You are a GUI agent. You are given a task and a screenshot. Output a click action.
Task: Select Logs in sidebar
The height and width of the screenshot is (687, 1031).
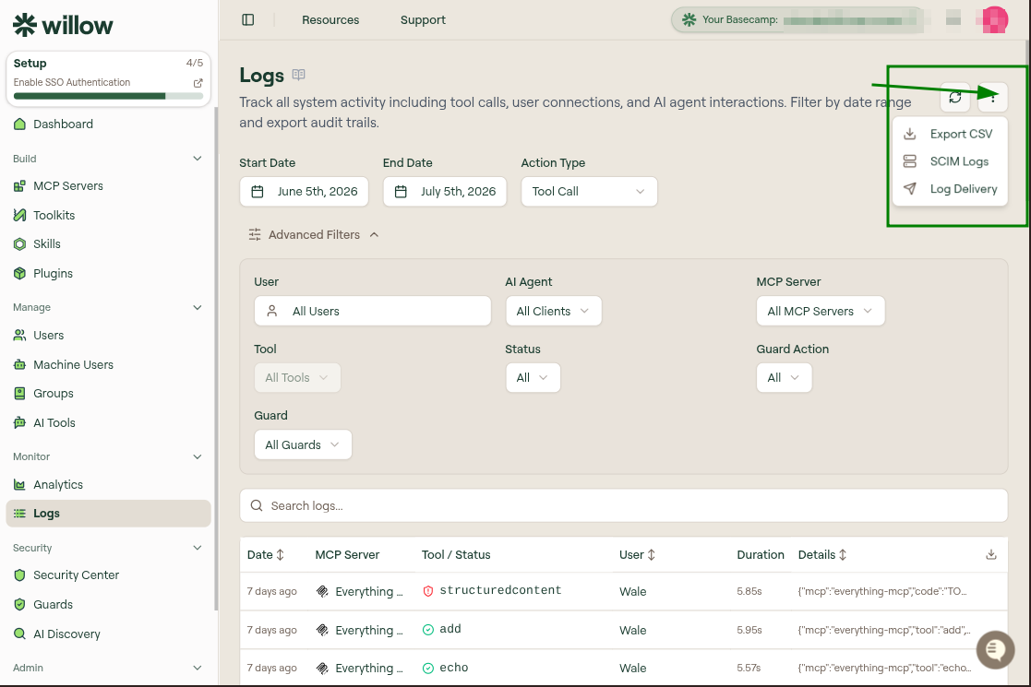(109, 514)
